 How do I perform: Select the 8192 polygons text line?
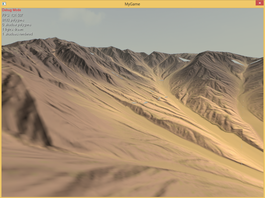pyautogui.click(x=13, y=20)
